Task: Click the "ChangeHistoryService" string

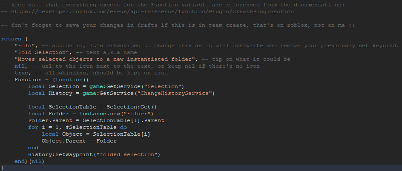Action: 174,93
